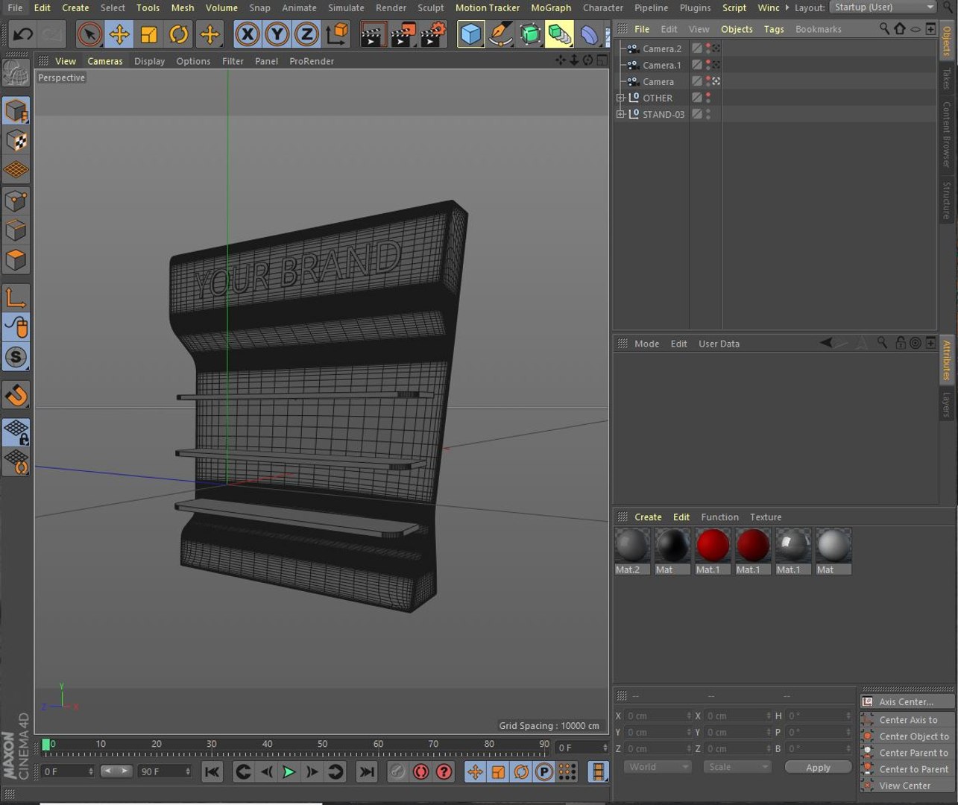Select the first red Mat.1 material

(712, 546)
